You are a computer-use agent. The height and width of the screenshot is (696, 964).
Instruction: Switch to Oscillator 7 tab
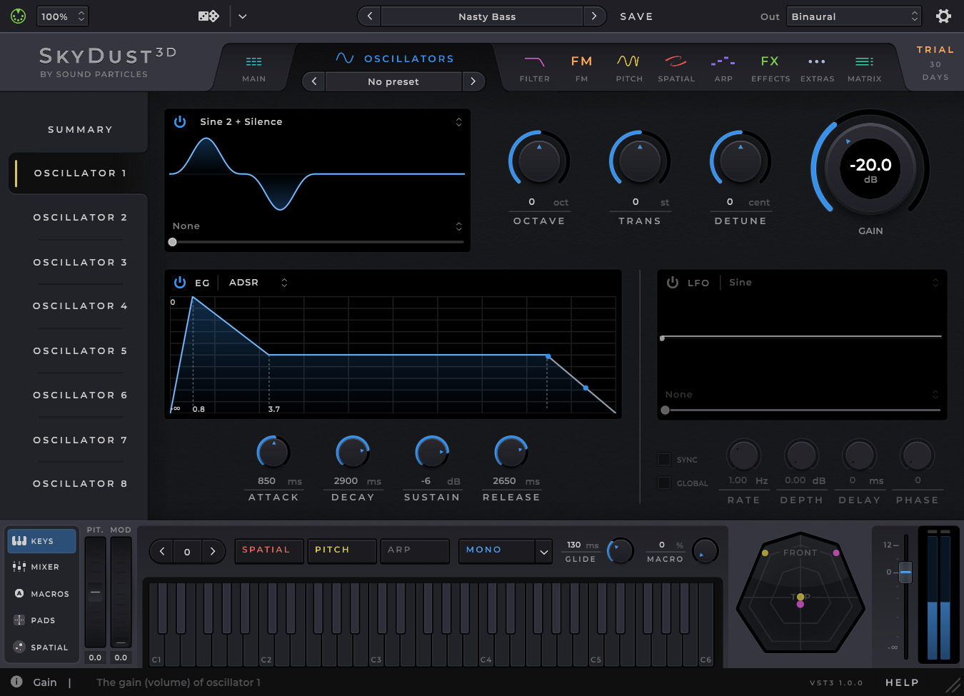(x=80, y=440)
